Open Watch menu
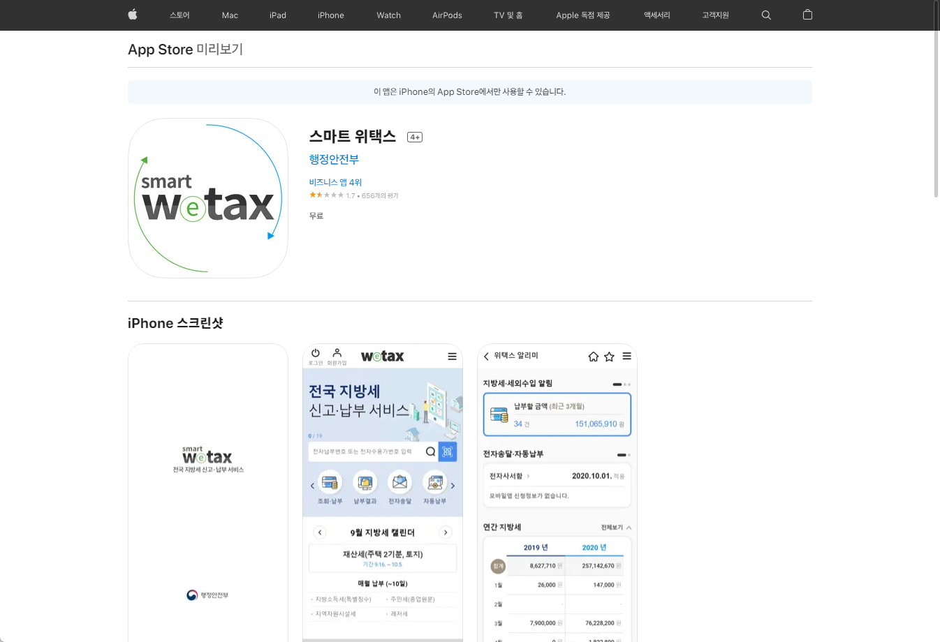This screenshot has height=642, width=940. (x=389, y=15)
